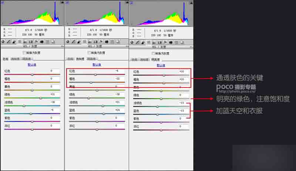Open HSL panel flyout menu in left panel

[x=62, y=46]
